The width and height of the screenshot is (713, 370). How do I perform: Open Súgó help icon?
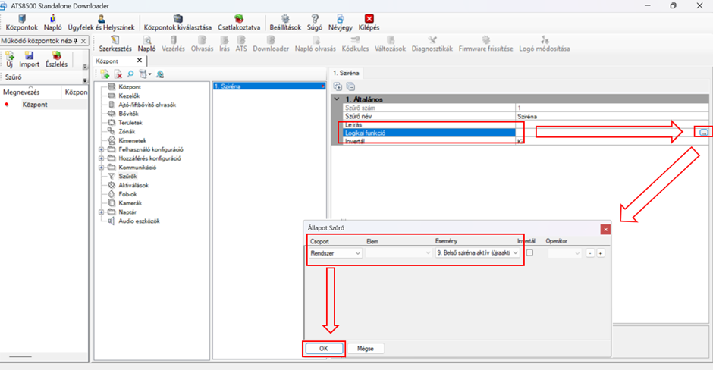(x=315, y=18)
